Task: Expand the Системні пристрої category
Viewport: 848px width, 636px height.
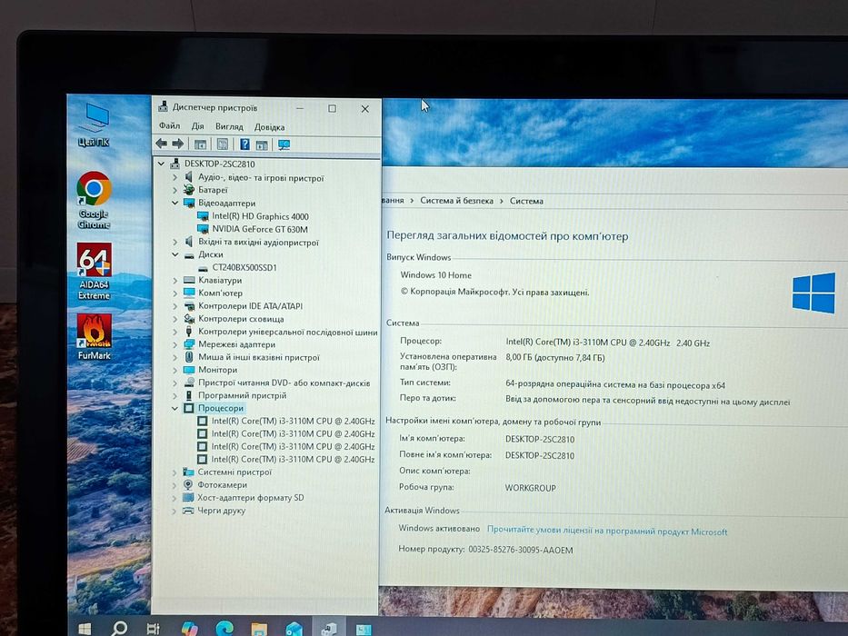Action: [x=175, y=472]
